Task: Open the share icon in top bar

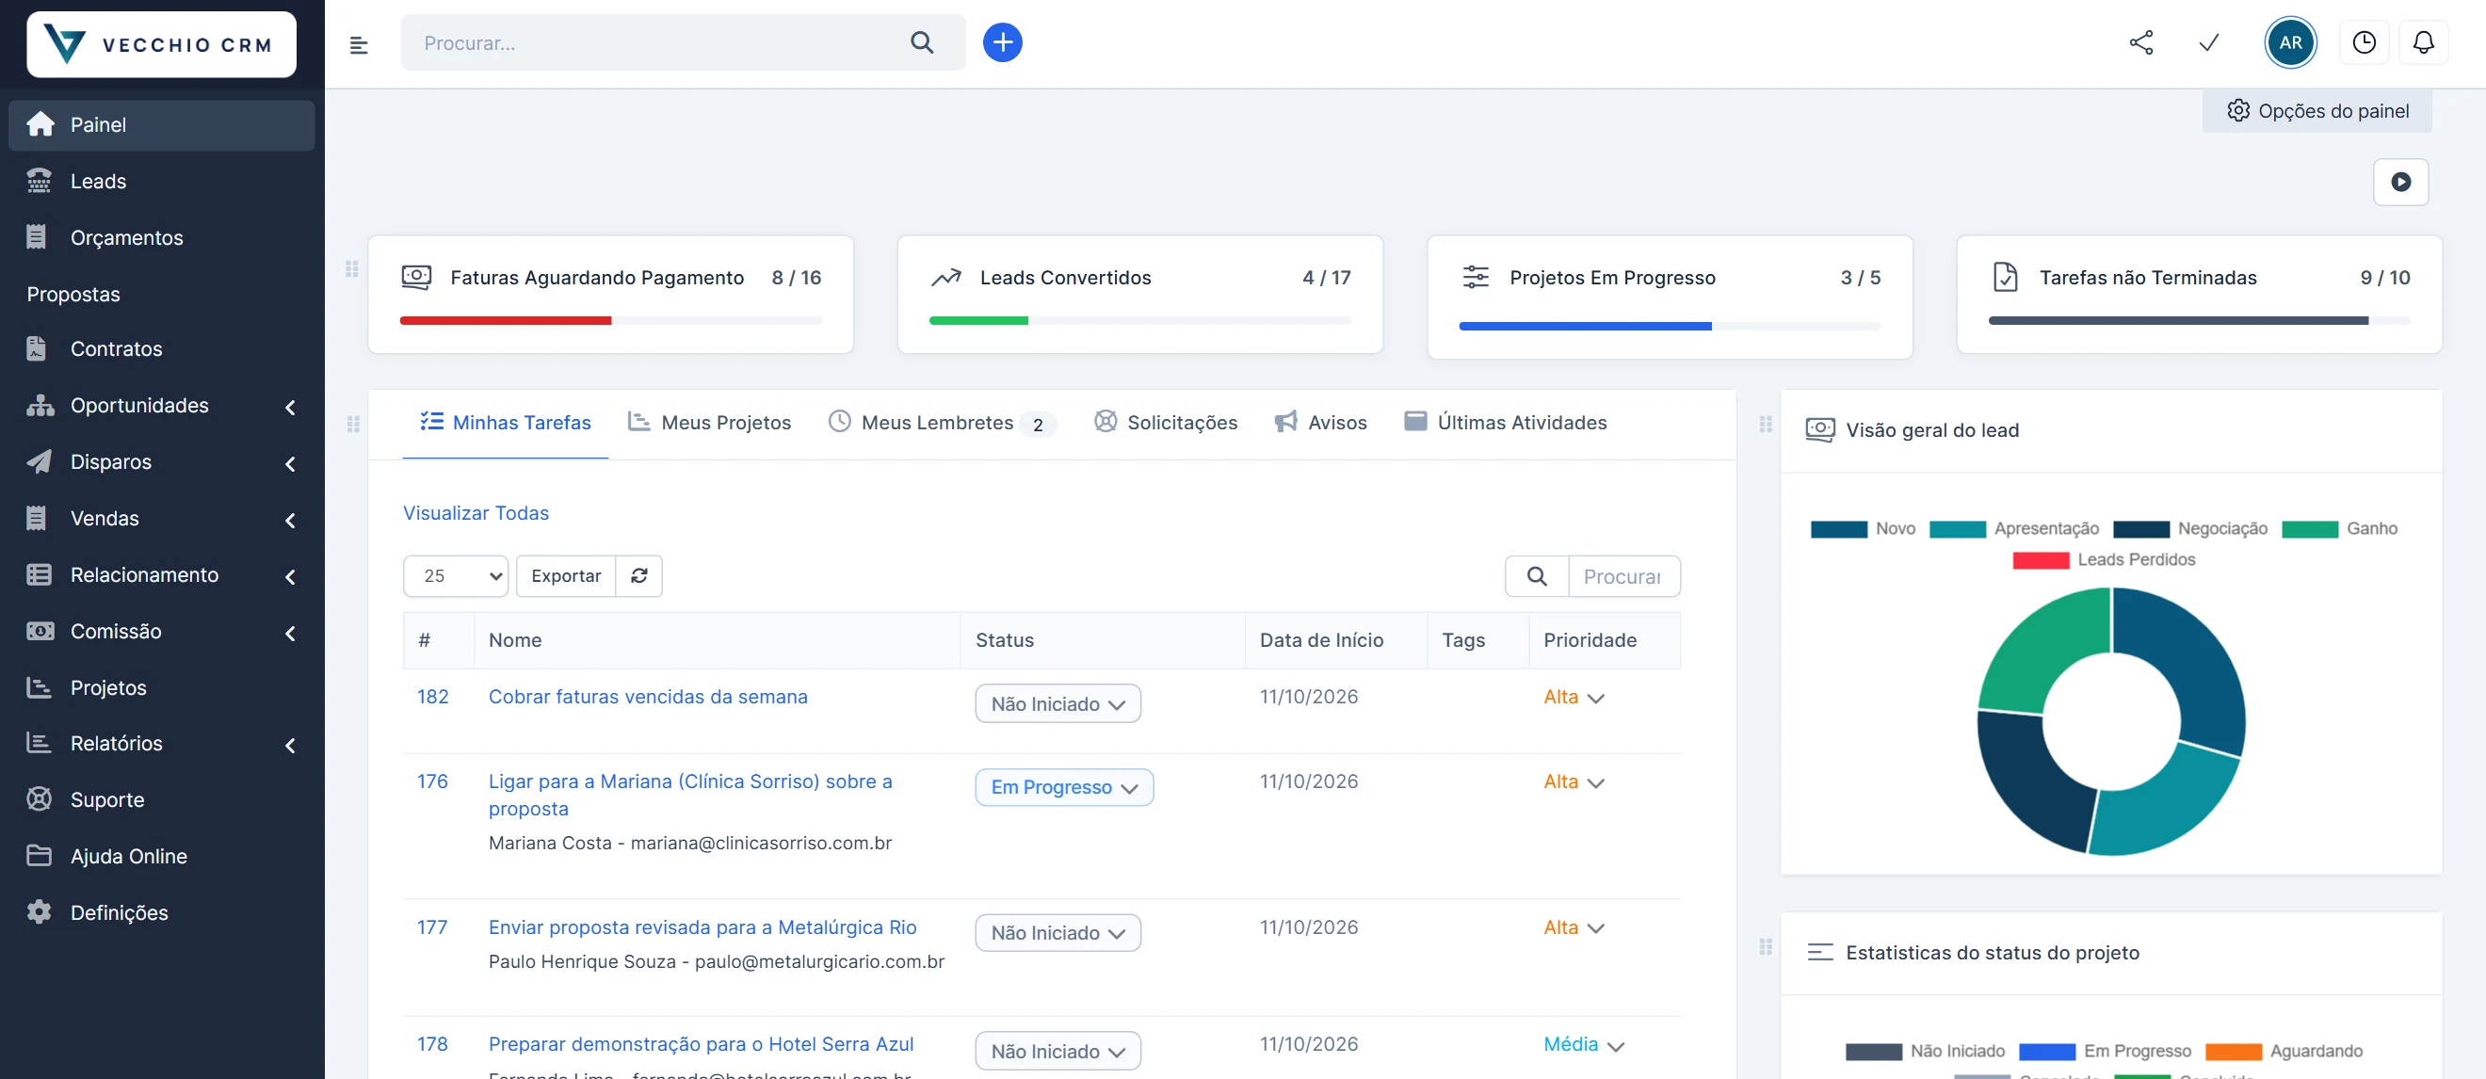Action: [x=2140, y=42]
